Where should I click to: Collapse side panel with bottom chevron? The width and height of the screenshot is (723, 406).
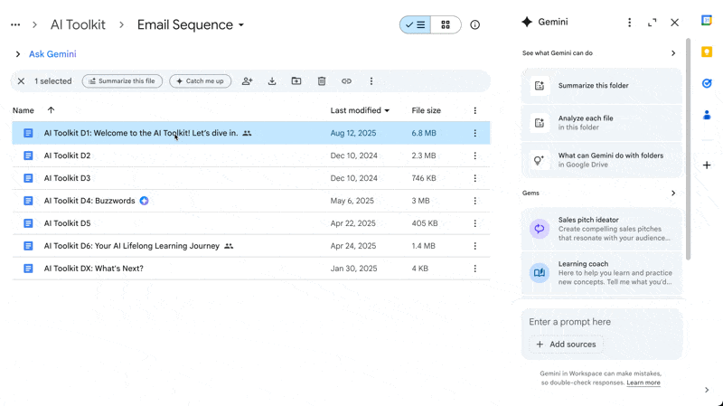[x=707, y=390]
